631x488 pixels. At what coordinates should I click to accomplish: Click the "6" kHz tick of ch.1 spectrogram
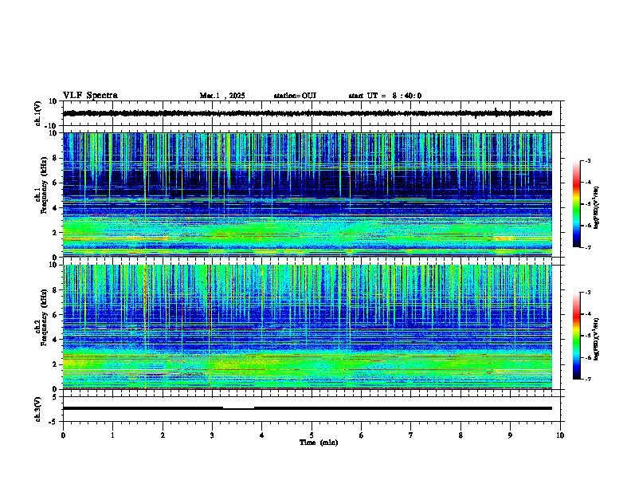pyautogui.click(x=55, y=183)
